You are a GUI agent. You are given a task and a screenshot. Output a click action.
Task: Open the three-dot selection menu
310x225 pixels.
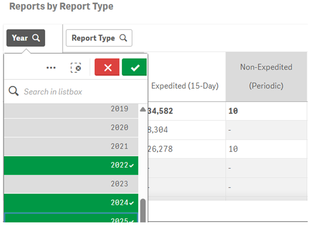(x=51, y=67)
